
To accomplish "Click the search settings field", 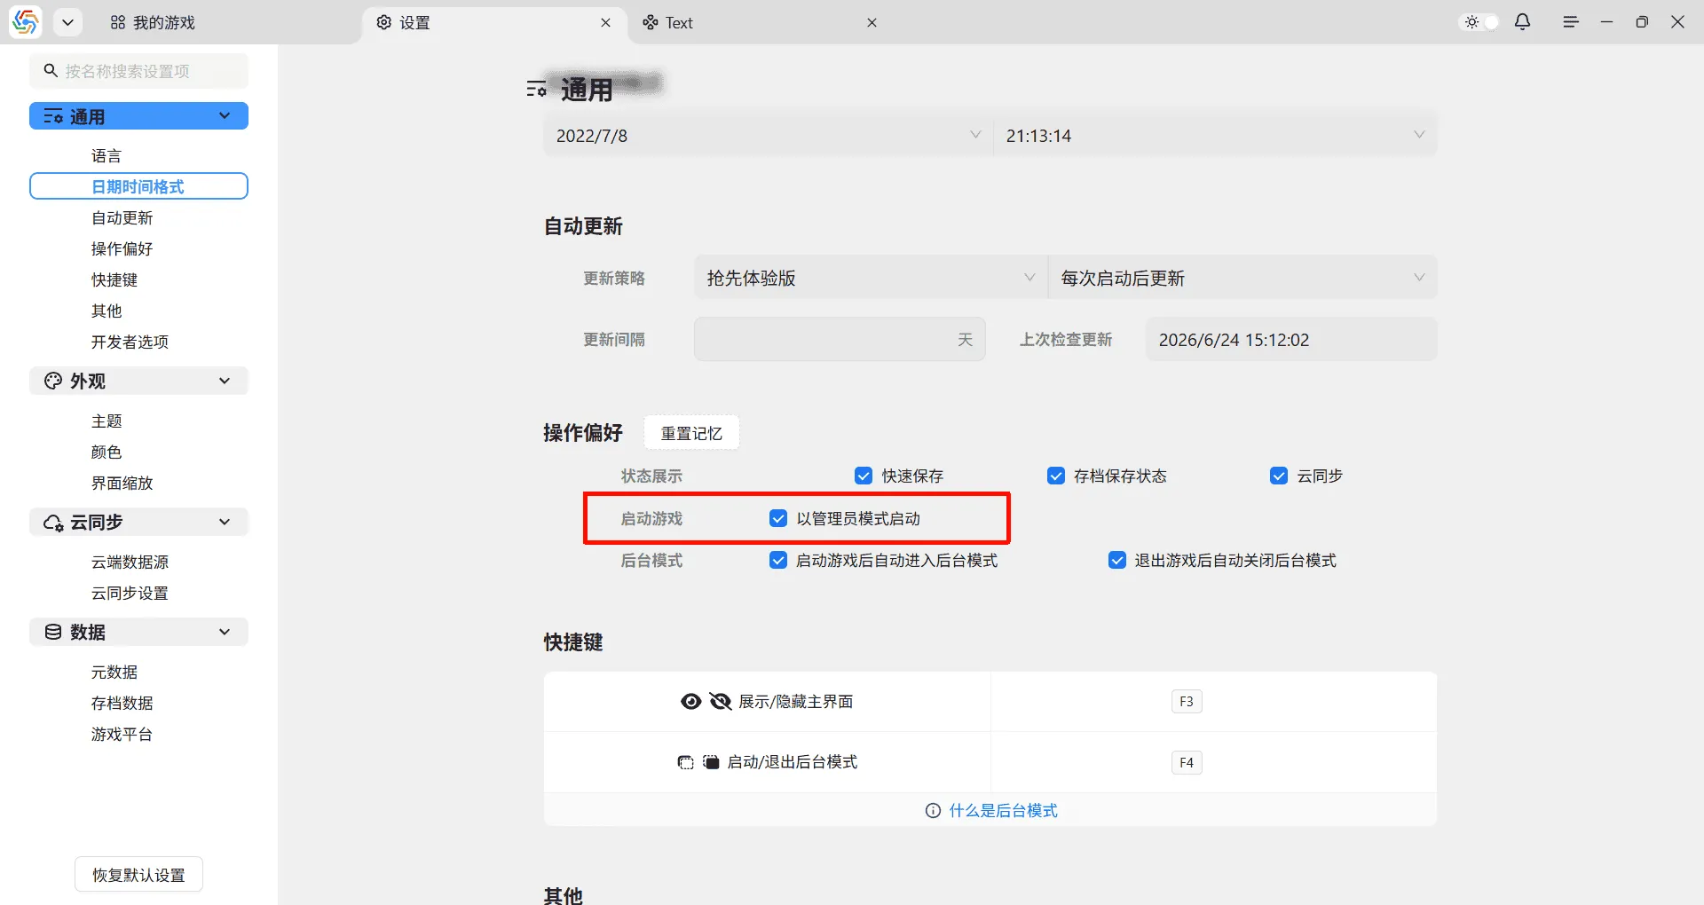I will 139,71.
